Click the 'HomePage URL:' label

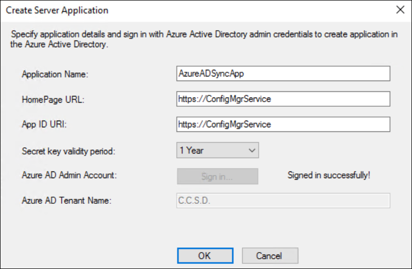tap(53, 100)
